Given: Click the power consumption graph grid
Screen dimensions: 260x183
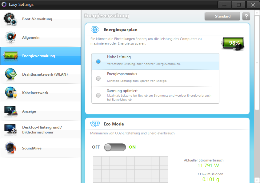Looking at the screenshot, I should 130,169.
